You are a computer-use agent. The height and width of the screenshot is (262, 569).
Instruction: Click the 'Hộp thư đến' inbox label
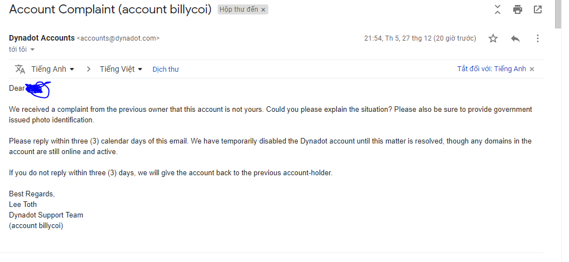238,10
